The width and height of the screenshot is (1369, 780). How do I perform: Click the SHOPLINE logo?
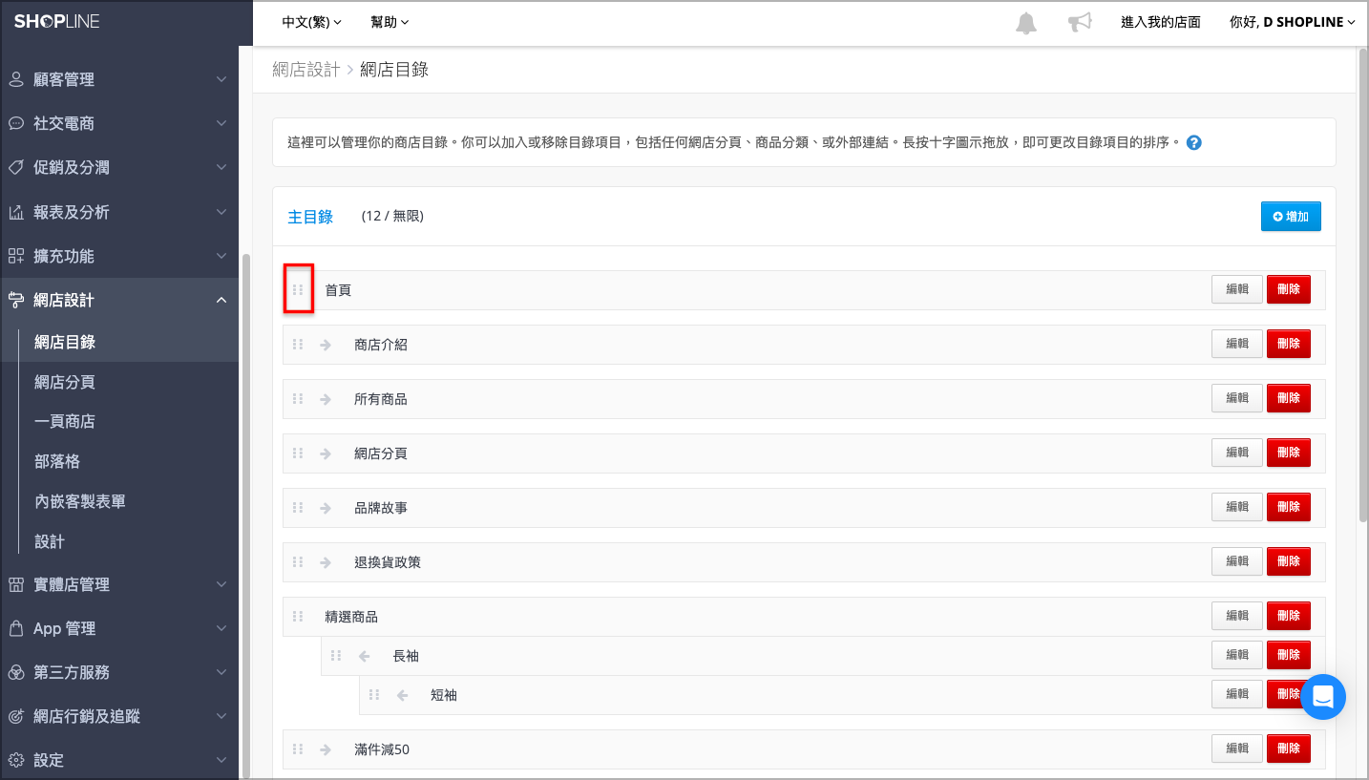(56, 21)
